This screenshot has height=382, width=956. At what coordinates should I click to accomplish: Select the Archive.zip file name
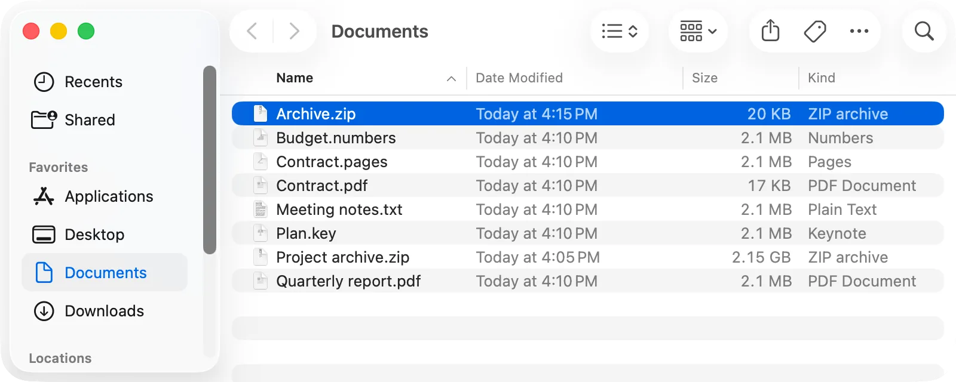[315, 114]
